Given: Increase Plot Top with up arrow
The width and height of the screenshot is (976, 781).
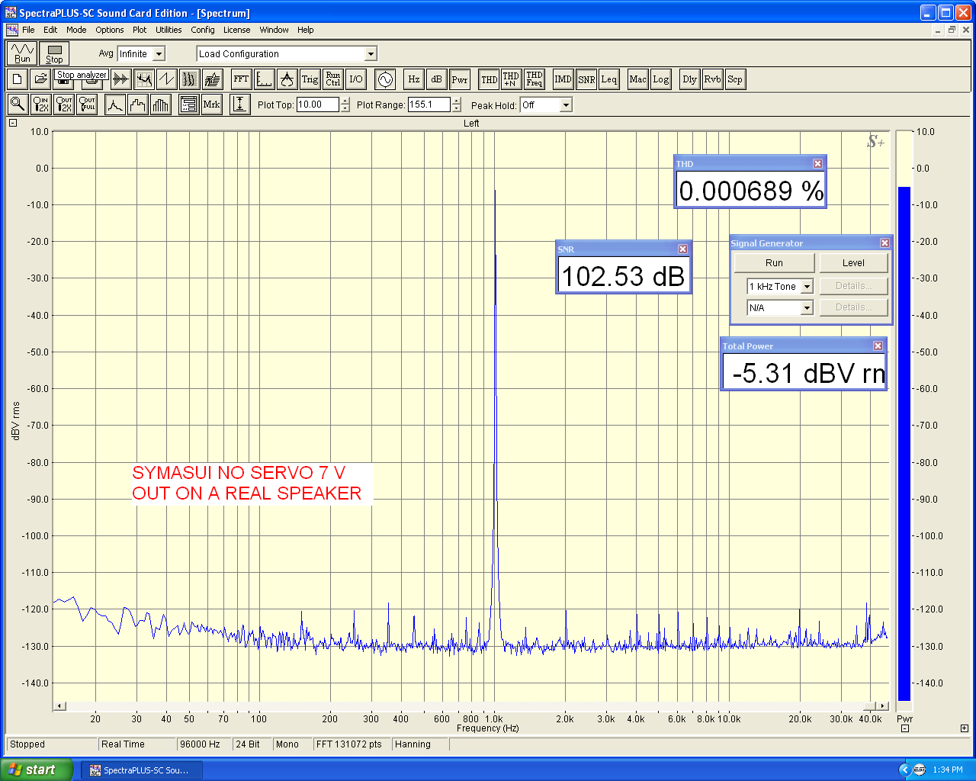Looking at the screenshot, I should click(345, 101).
